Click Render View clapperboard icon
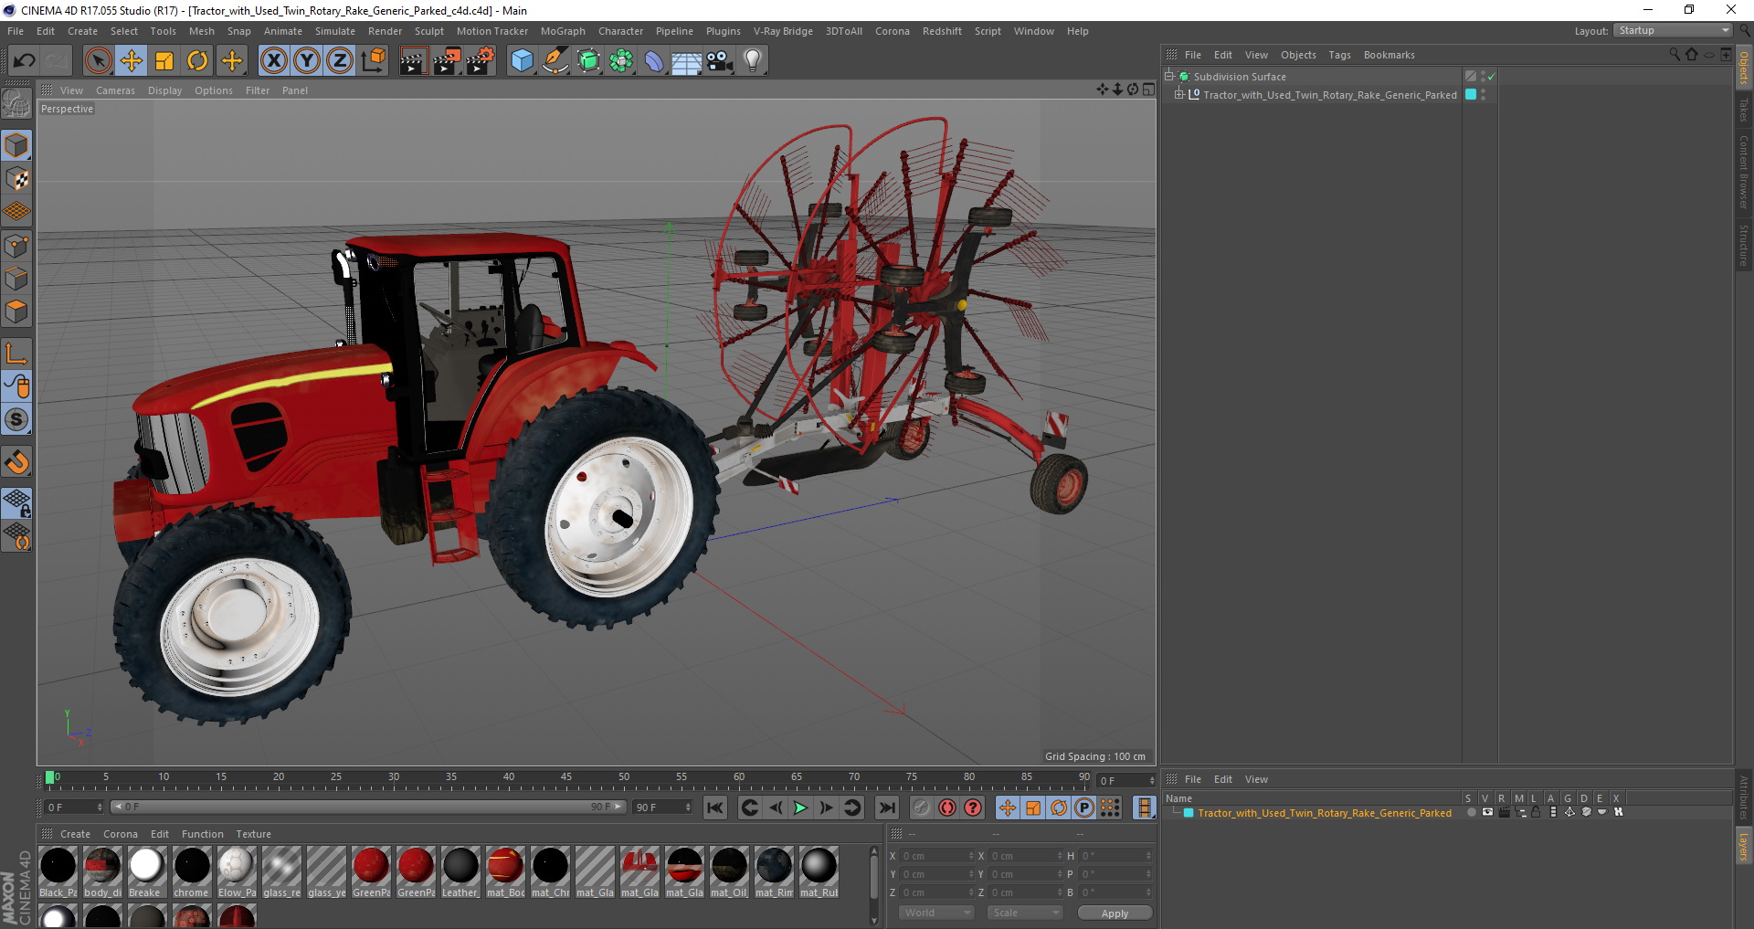The image size is (1754, 929). (x=413, y=61)
